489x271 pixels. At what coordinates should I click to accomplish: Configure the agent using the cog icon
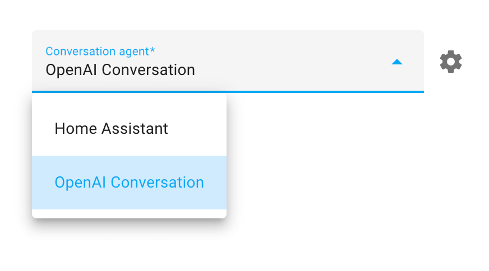(x=450, y=62)
